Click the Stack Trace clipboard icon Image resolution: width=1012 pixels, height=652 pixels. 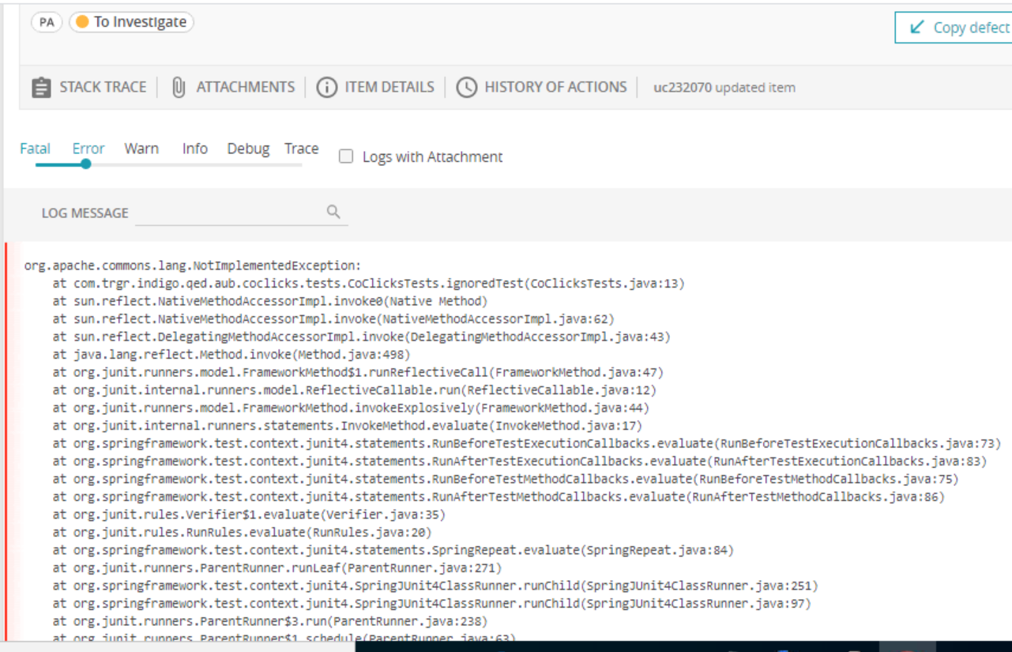pyautogui.click(x=41, y=88)
